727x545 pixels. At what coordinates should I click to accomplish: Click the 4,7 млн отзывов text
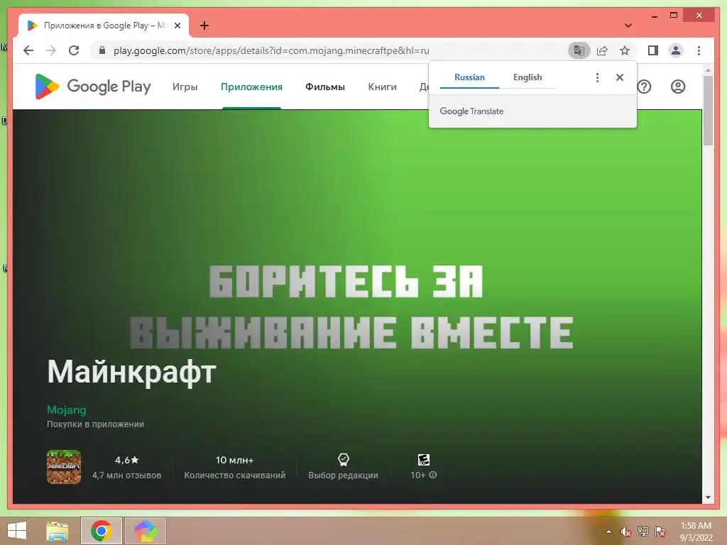(126, 475)
